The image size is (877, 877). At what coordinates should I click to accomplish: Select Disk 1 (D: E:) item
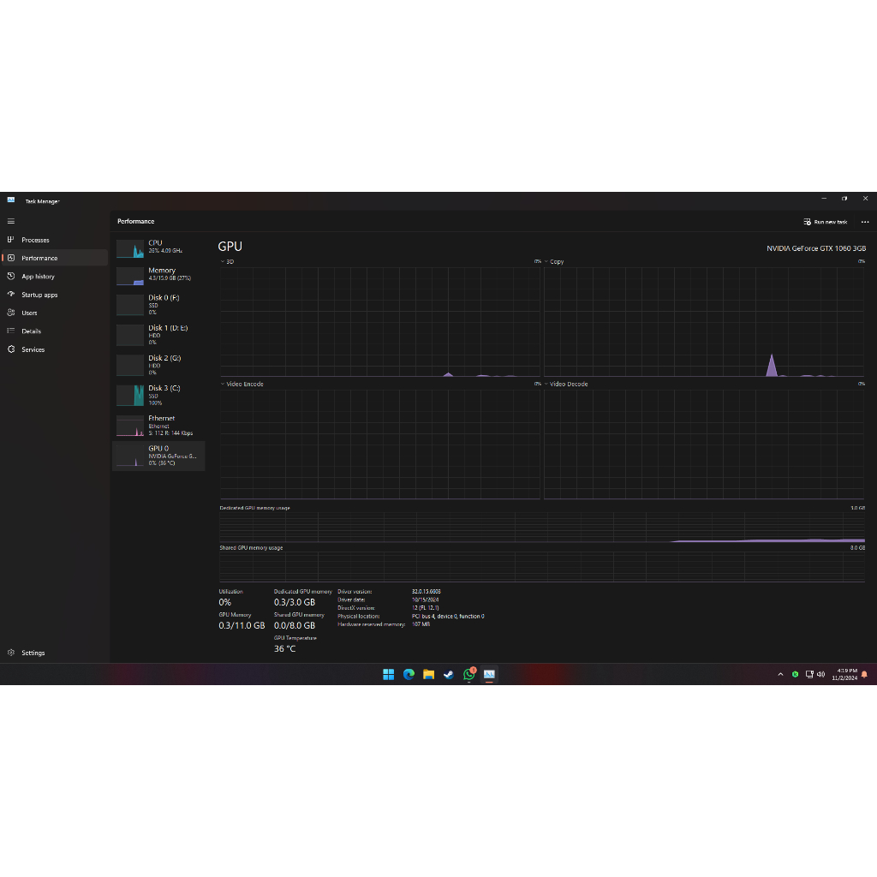158,335
